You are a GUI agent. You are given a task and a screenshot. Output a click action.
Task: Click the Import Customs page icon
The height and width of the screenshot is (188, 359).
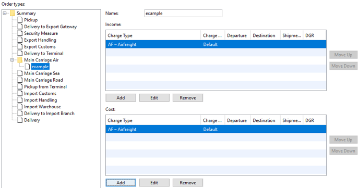click(20, 93)
